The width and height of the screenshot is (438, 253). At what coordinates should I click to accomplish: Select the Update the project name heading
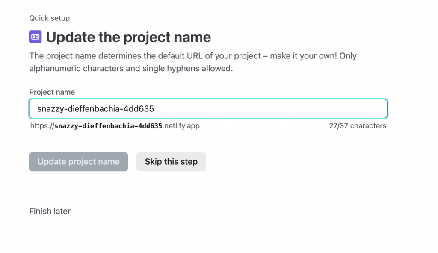[128, 37]
